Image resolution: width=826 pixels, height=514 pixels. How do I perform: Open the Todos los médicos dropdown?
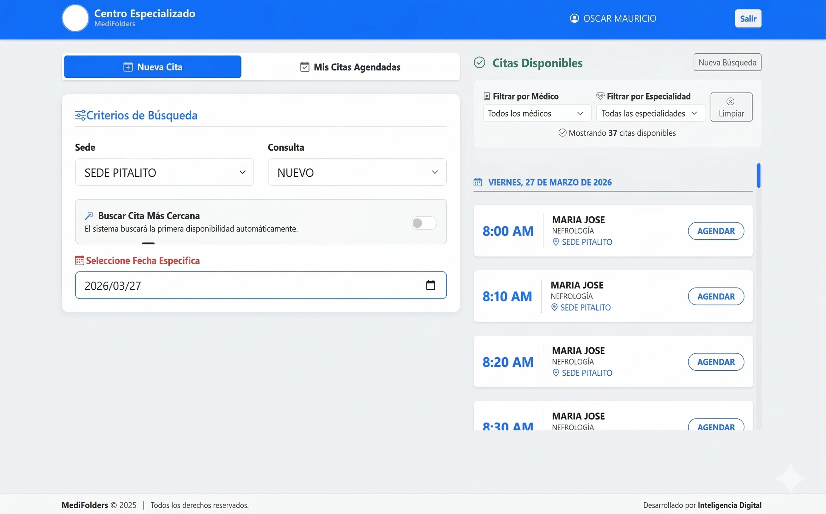point(536,113)
